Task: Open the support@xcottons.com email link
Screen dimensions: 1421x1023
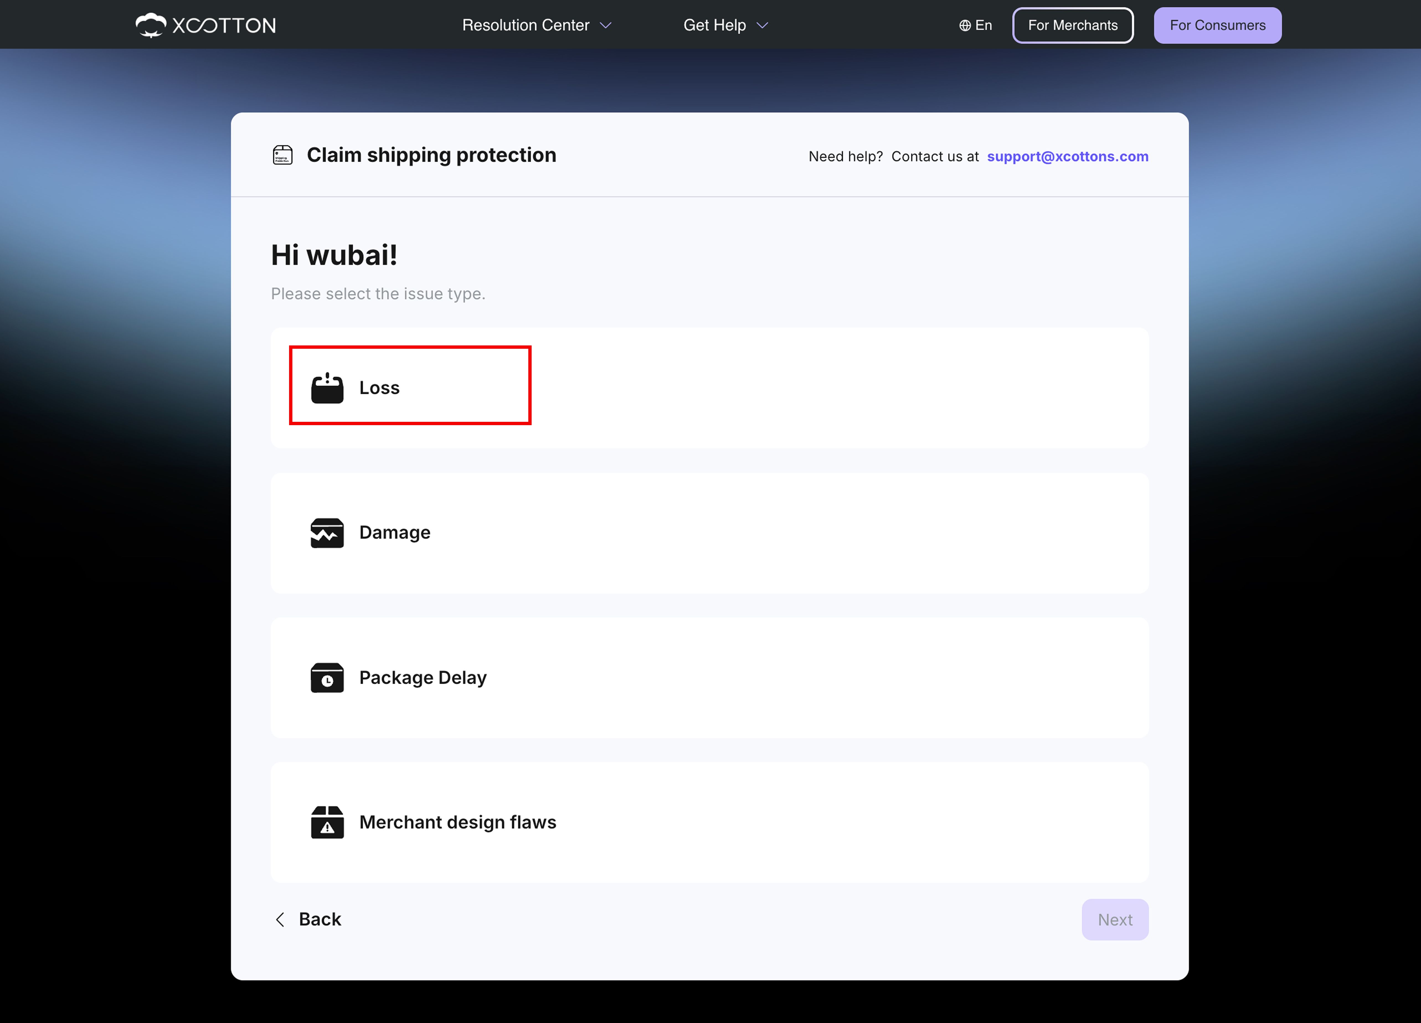Action: click(1068, 157)
